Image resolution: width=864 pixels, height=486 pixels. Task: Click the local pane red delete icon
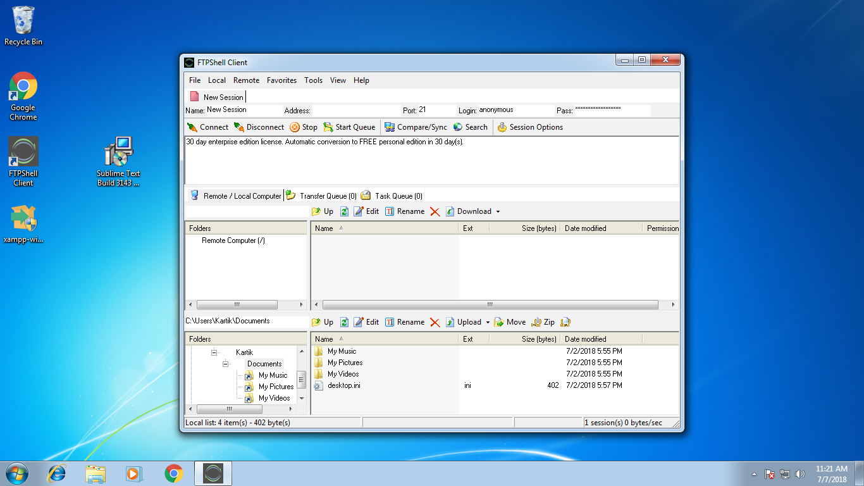click(435, 322)
